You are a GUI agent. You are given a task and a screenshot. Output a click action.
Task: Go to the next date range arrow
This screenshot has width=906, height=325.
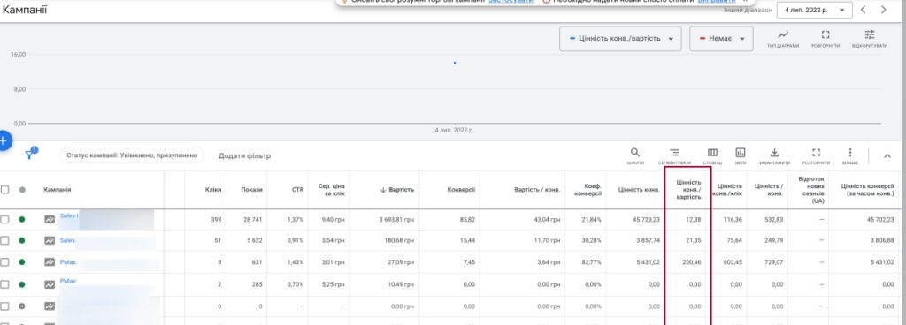pyautogui.click(x=884, y=10)
